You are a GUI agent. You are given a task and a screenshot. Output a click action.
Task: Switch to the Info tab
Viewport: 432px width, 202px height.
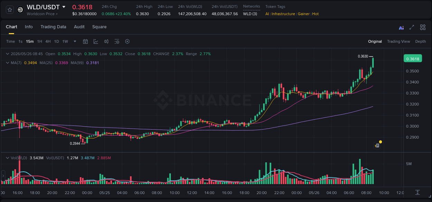[29, 27]
